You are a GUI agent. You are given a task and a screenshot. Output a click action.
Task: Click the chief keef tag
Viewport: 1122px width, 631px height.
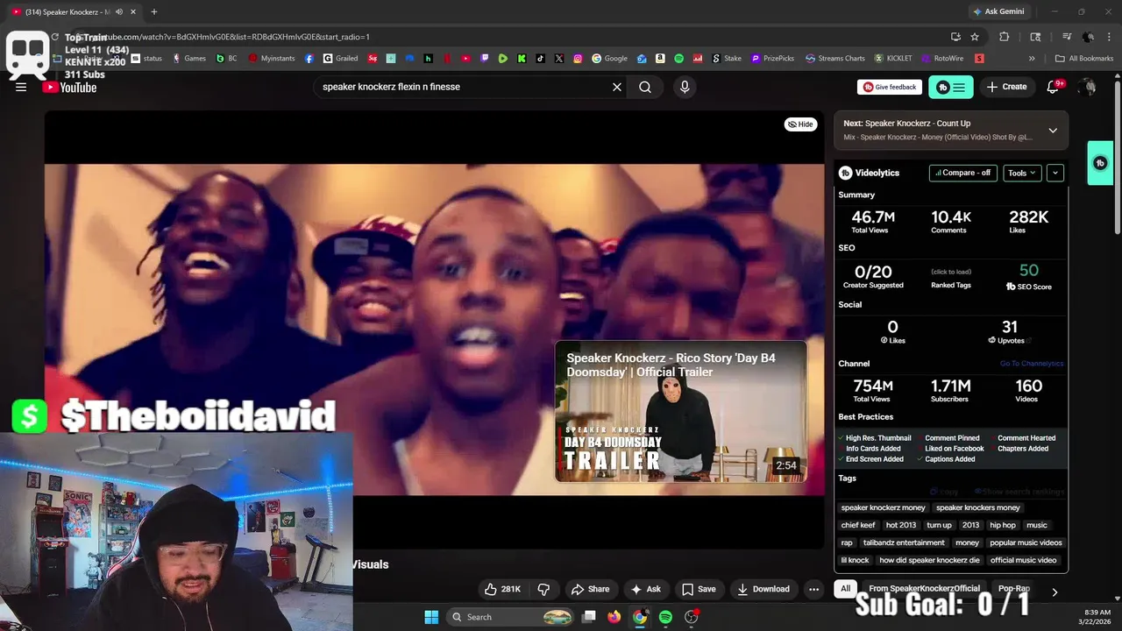point(858,525)
